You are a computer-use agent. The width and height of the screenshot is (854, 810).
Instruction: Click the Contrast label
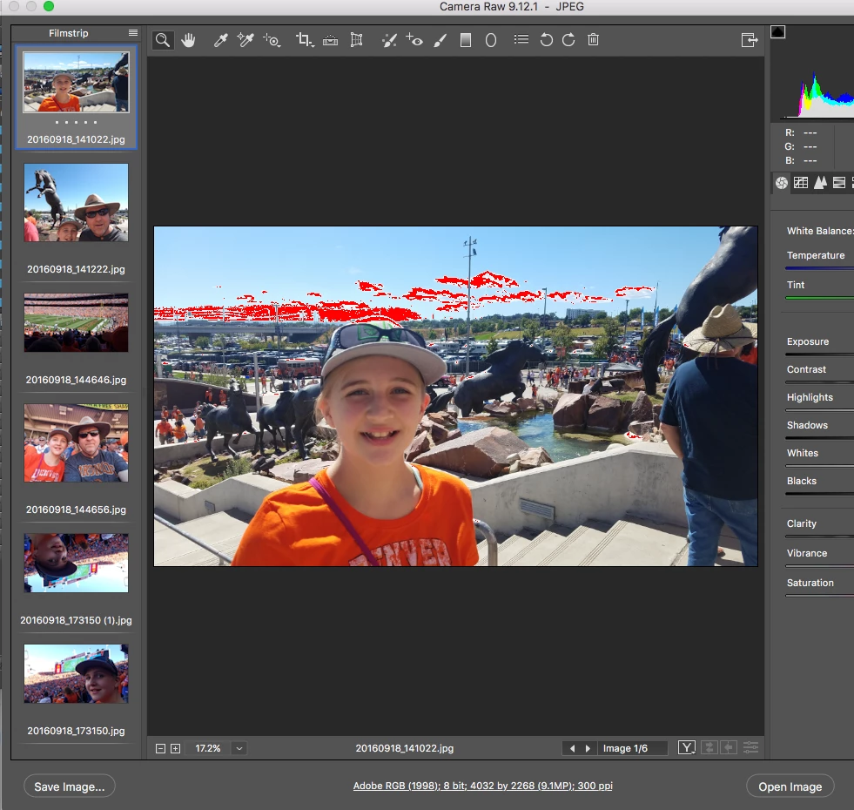[x=806, y=369]
